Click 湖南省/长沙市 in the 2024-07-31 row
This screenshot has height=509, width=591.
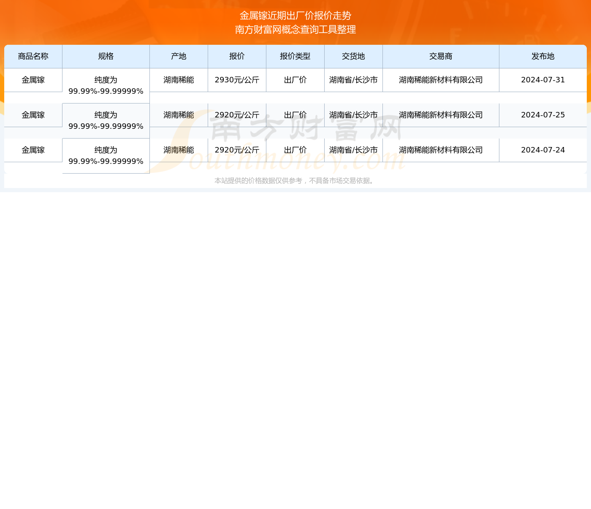click(x=353, y=80)
